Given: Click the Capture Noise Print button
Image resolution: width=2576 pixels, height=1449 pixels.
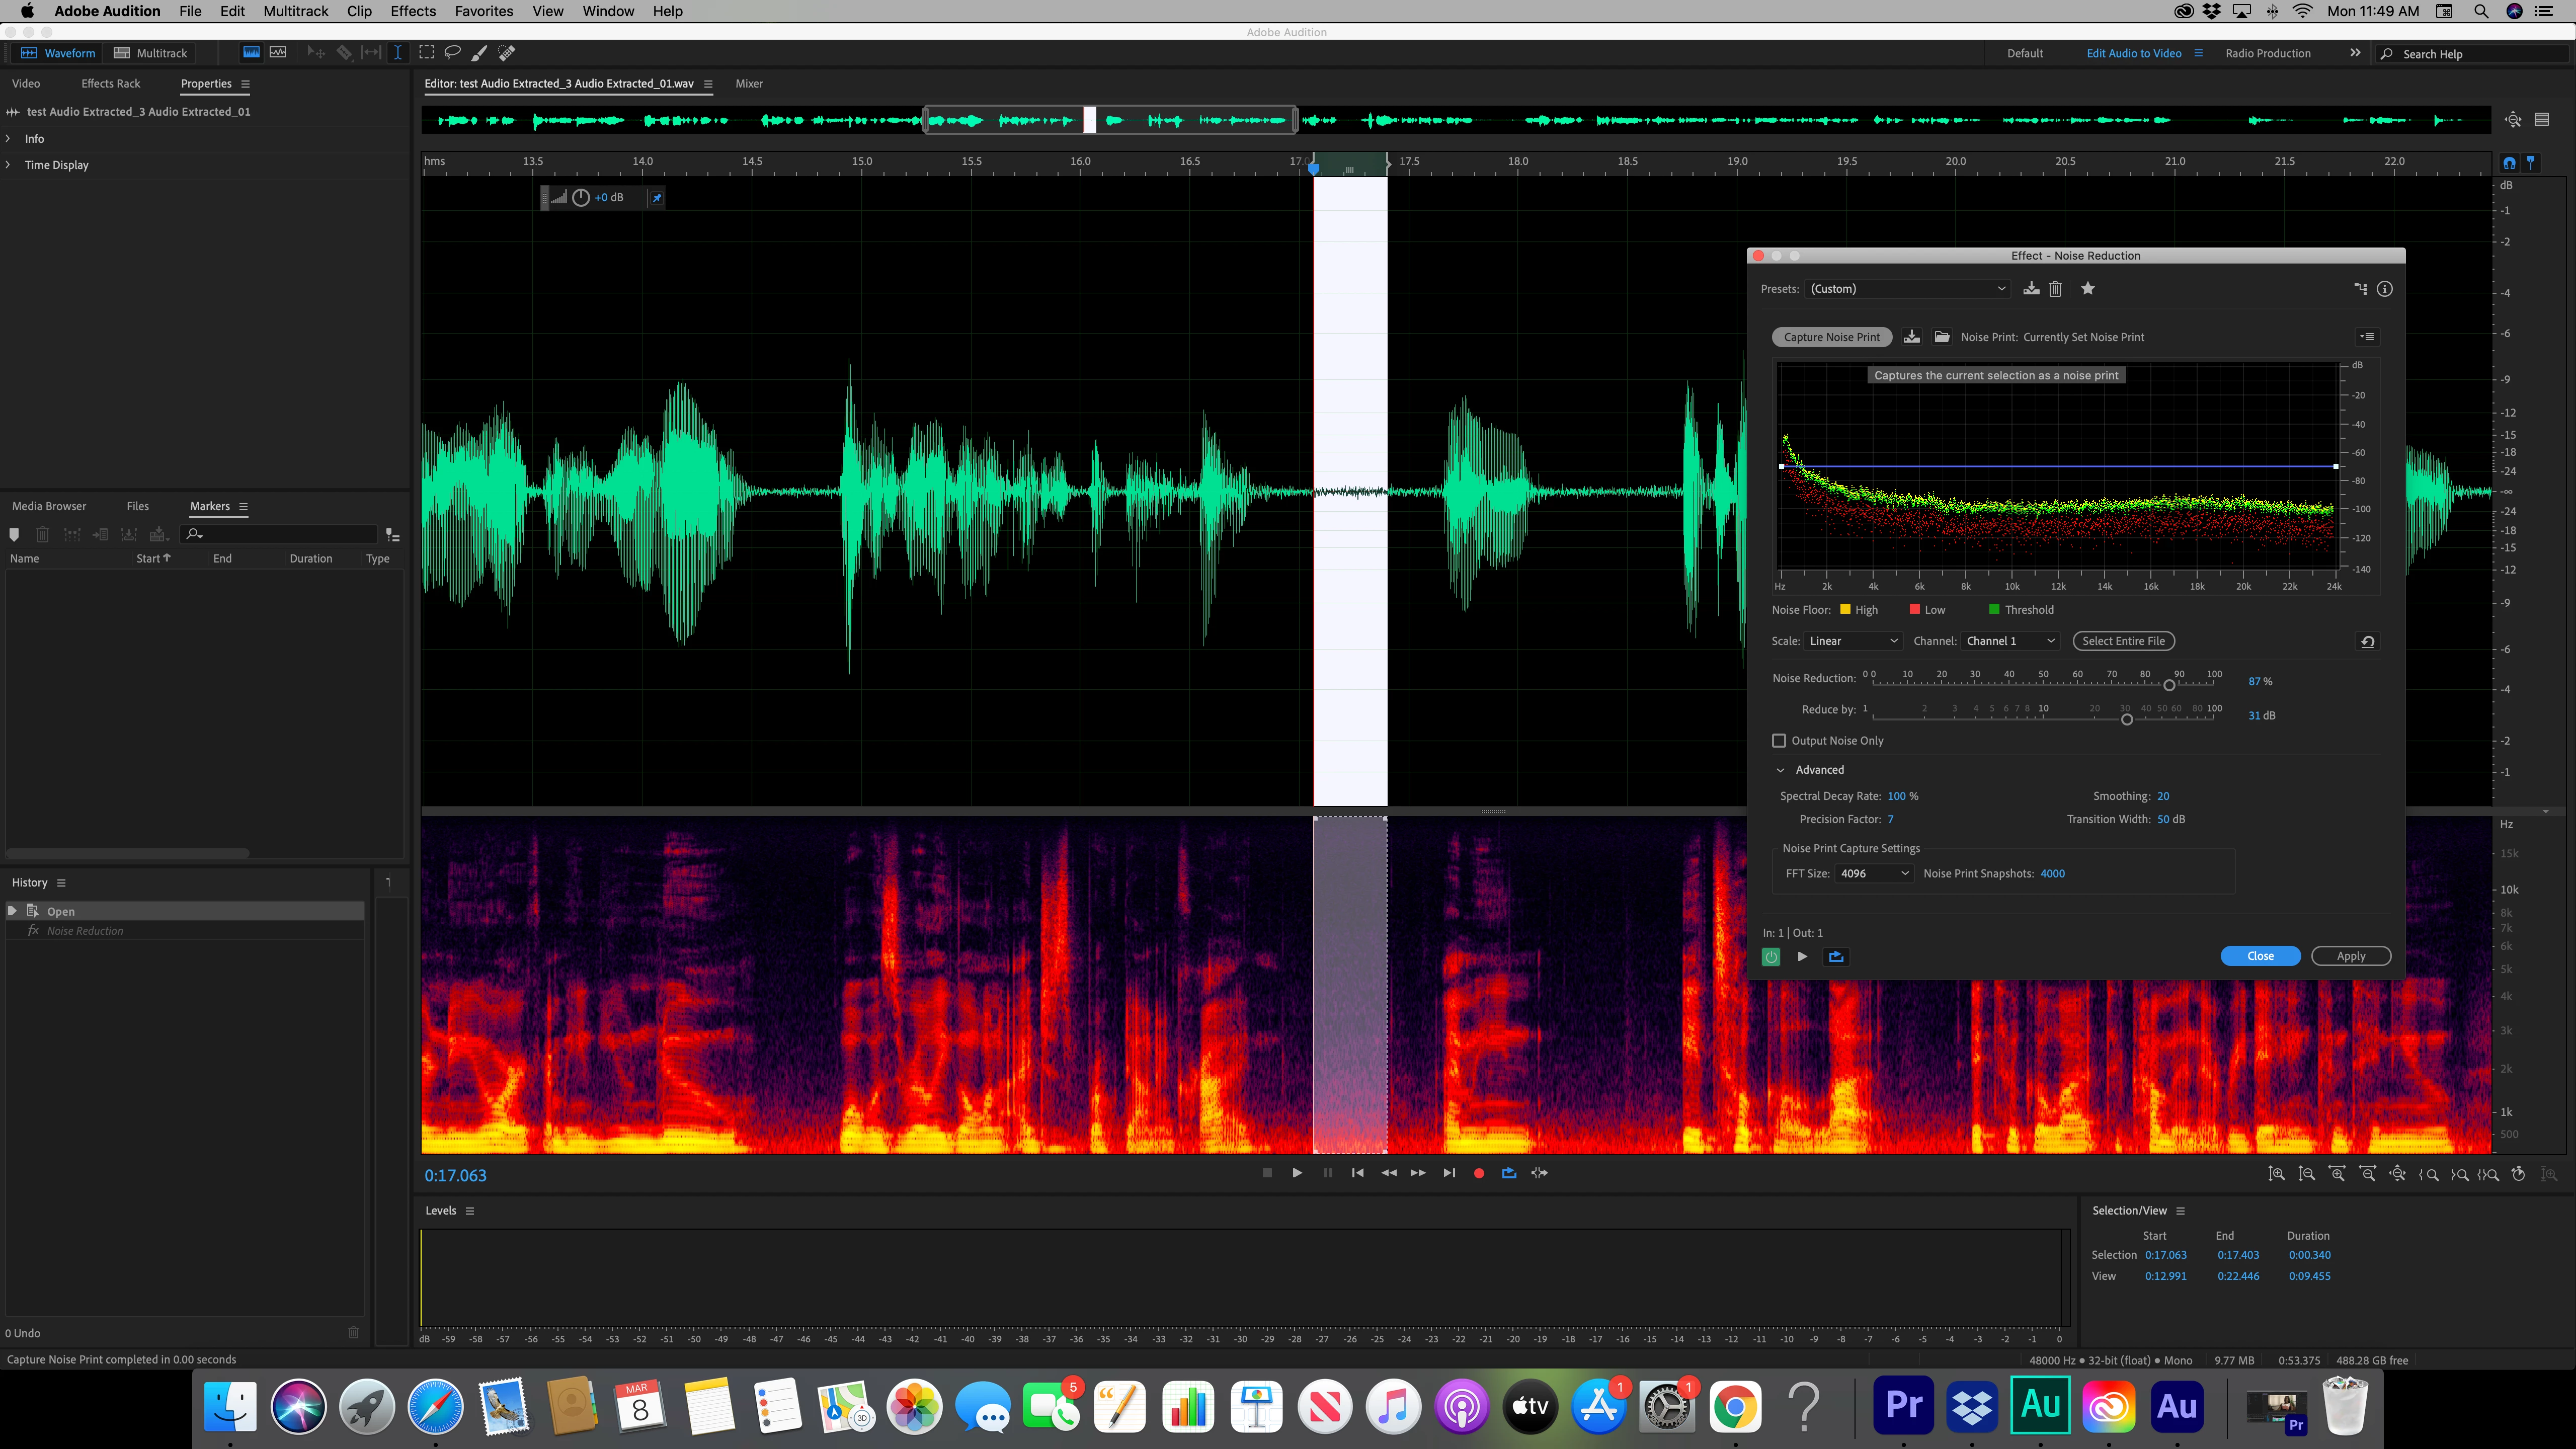Looking at the screenshot, I should [1831, 337].
